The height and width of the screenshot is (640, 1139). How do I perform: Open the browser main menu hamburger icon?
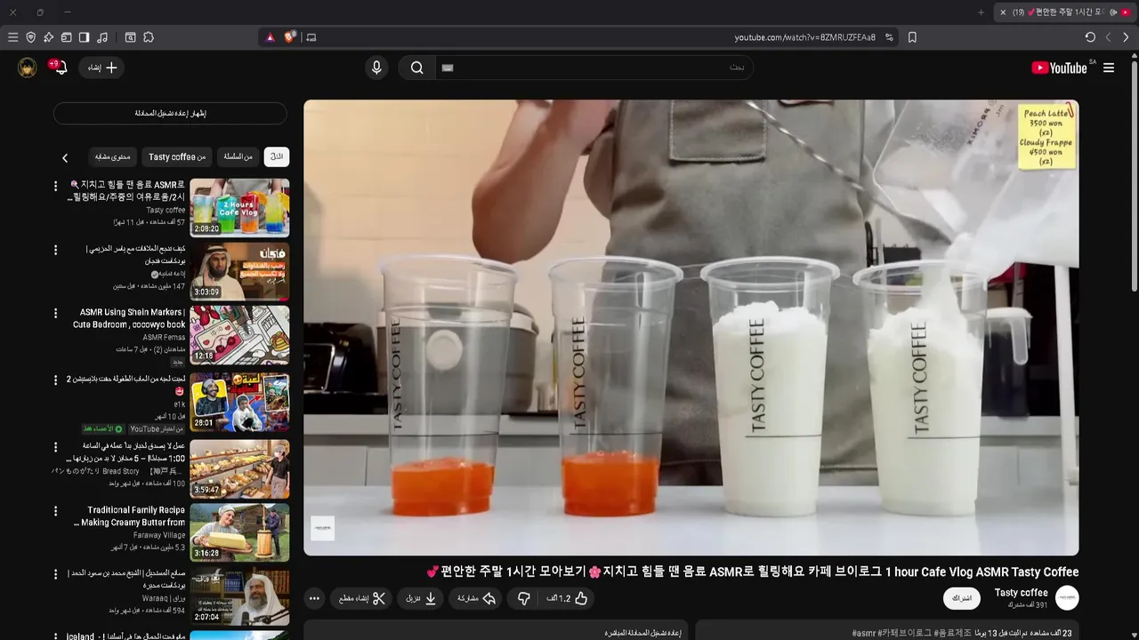click(12, 37)
